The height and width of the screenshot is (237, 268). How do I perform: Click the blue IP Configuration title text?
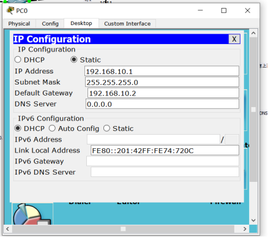point(52,39)
